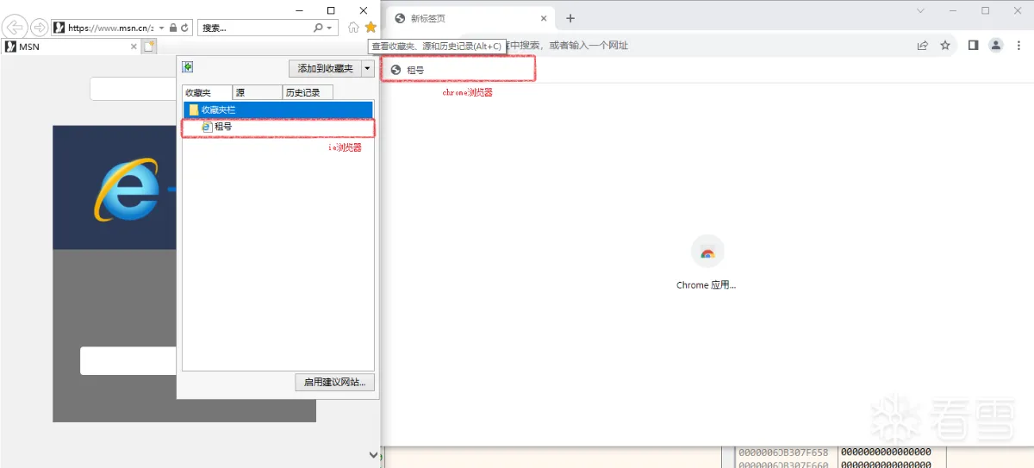Image resolution: width=1034 pixels, height=468 pixels.
Task: Close the MSN tab in IE
Action: tap(134, 47)
